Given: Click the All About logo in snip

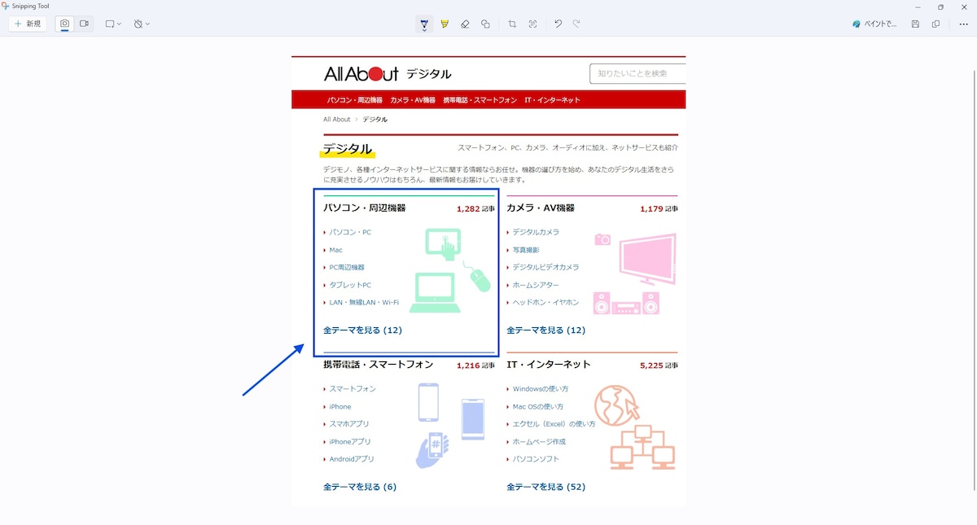Looking at the screenshot, I should (361, 74).
